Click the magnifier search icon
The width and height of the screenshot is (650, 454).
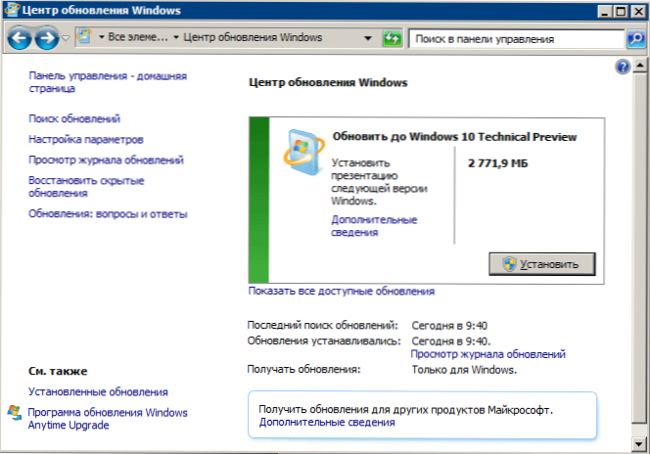tap(635, 39)
